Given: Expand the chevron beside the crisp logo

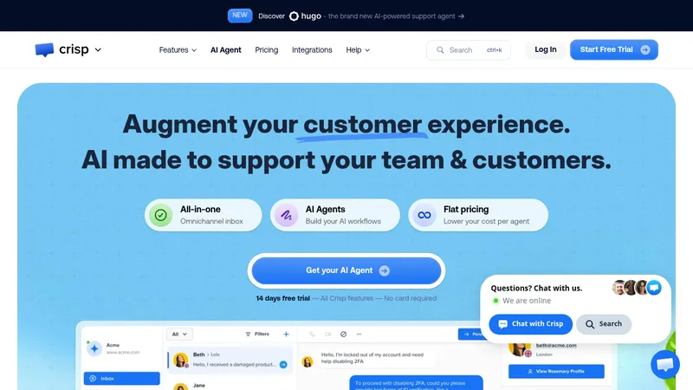Looking at the screenshot, I should click(98, 50).
